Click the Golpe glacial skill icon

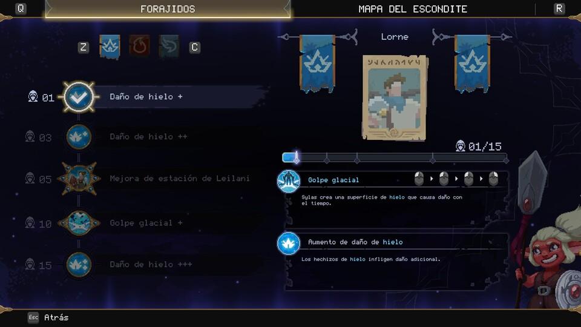(x=289, y=181)
